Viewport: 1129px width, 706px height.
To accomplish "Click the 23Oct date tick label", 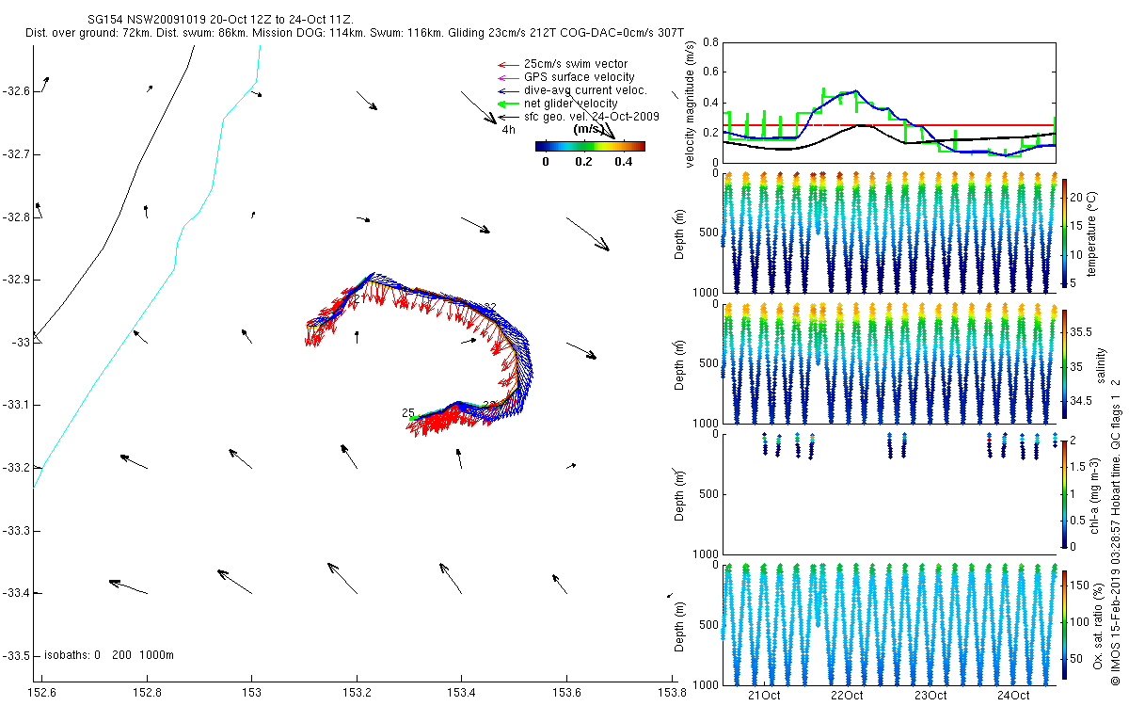I will [930, 696].
